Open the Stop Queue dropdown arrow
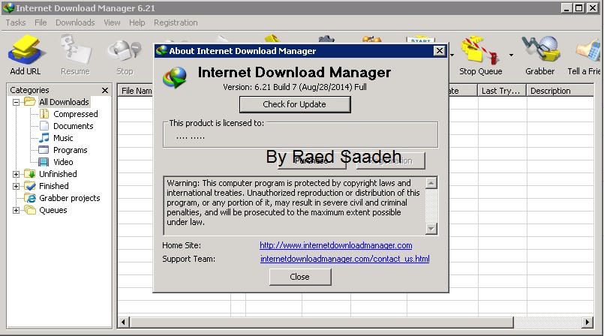The width and height of the screenshot is (604, 336). coord(511,55)
